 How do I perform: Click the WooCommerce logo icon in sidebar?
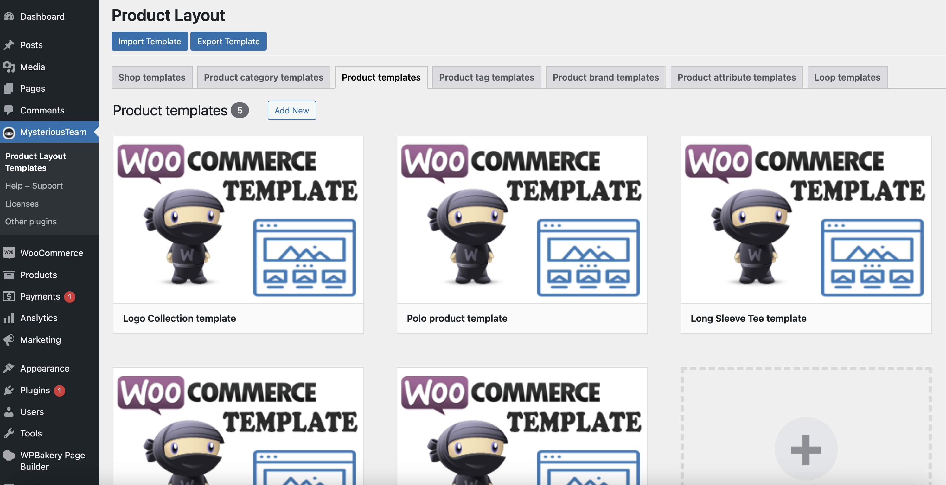click(x=9, y=252)
